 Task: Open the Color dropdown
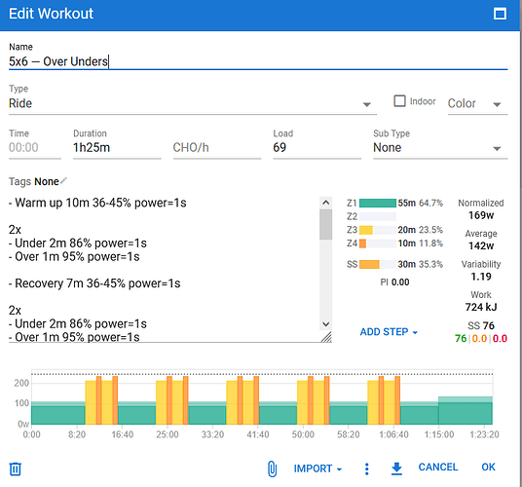click(x=477, y=103)
